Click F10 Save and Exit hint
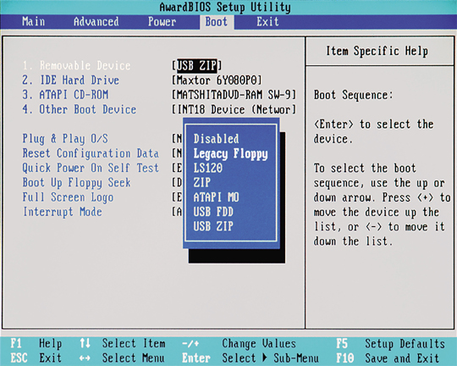 [388, 358]
